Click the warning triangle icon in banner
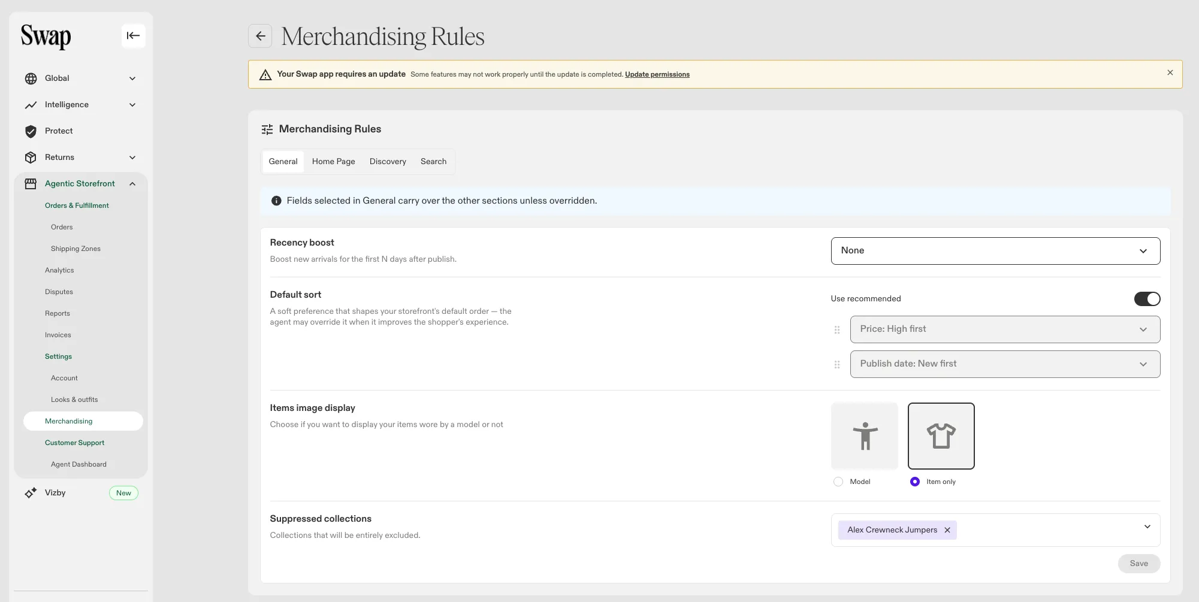The height and width of the screenshot is (602, 1199). pos(265,74)
